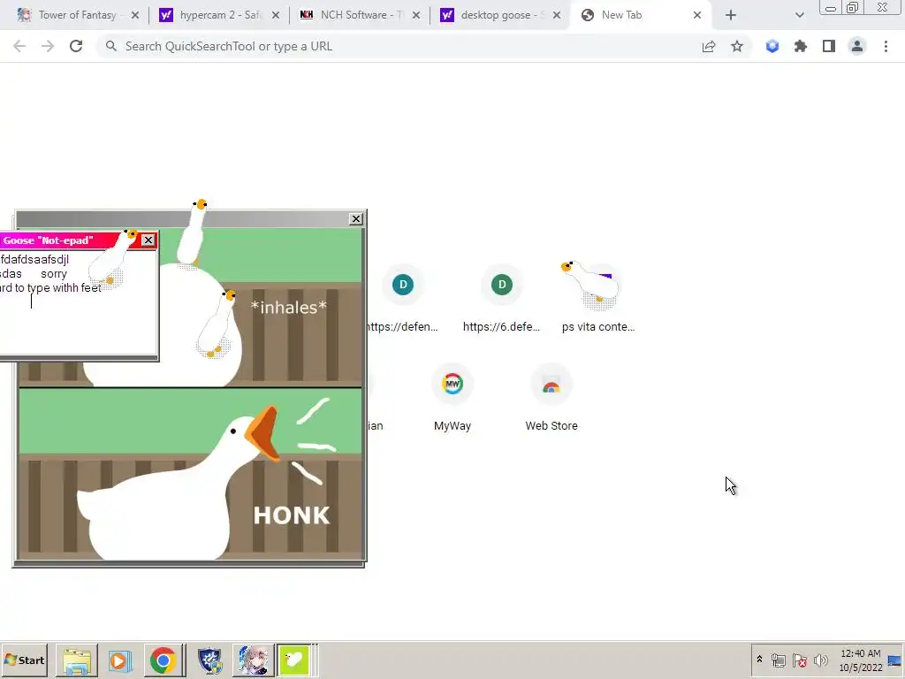Open a new tab with plus button
The width and height of the screenshot is (905, 679).
[731, 16]
